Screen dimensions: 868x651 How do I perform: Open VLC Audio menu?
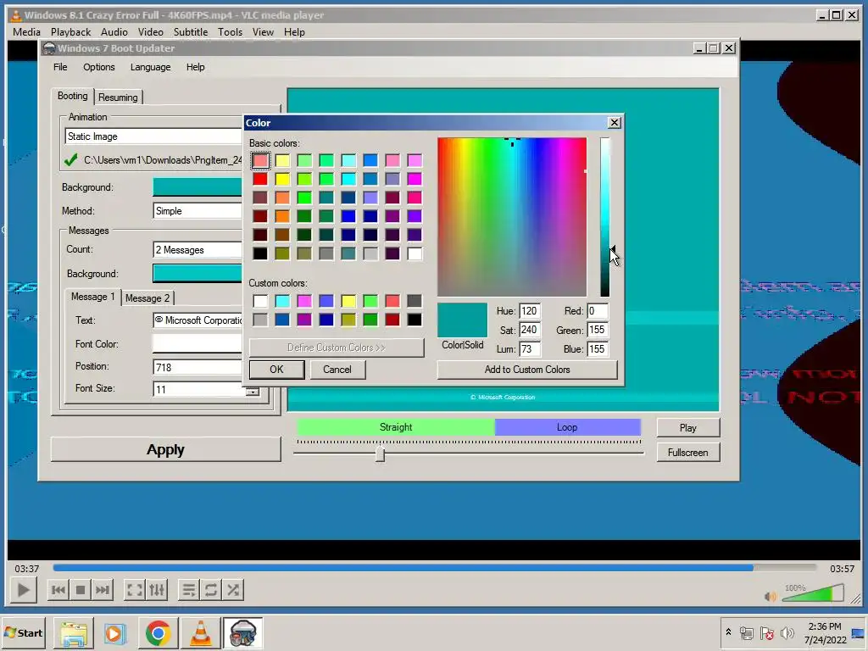click(x=114, y=32)
